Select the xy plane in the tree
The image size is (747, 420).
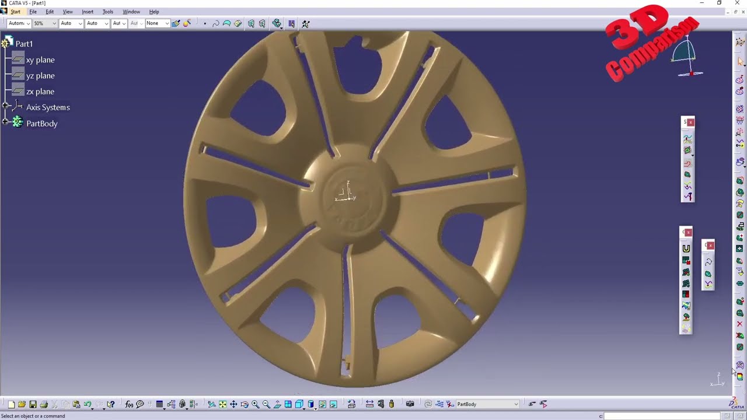40,60
